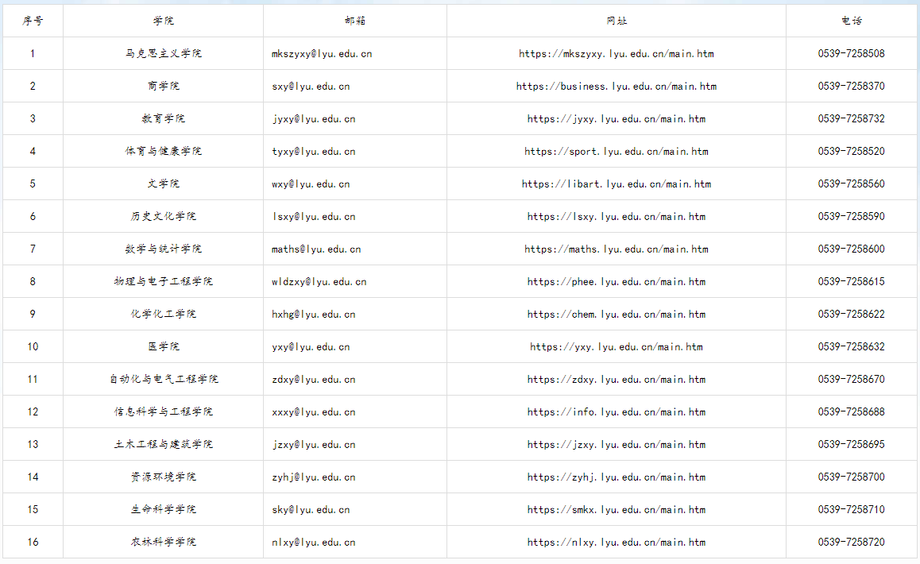Click phone number 0539-7258732
The width and height of the screenshot is (920, 564).
pos(852,118)
